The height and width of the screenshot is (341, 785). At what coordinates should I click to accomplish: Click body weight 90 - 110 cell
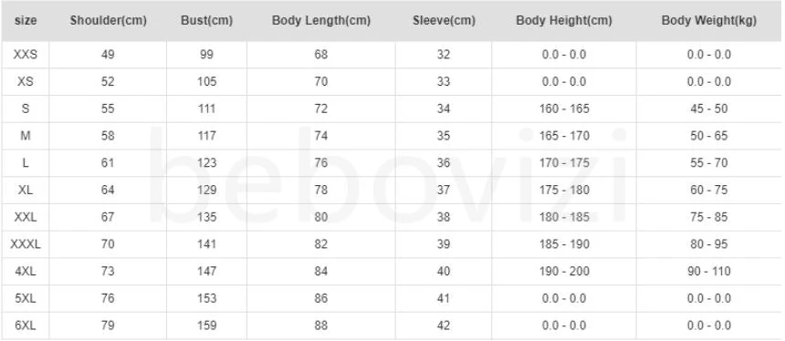pos(709,271)
